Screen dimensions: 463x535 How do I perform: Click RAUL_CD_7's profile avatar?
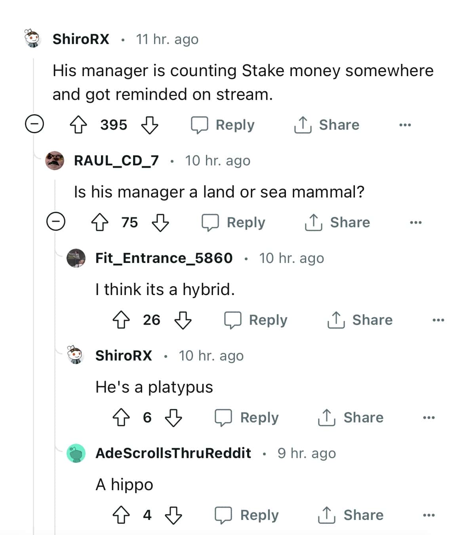click(55, 160)
